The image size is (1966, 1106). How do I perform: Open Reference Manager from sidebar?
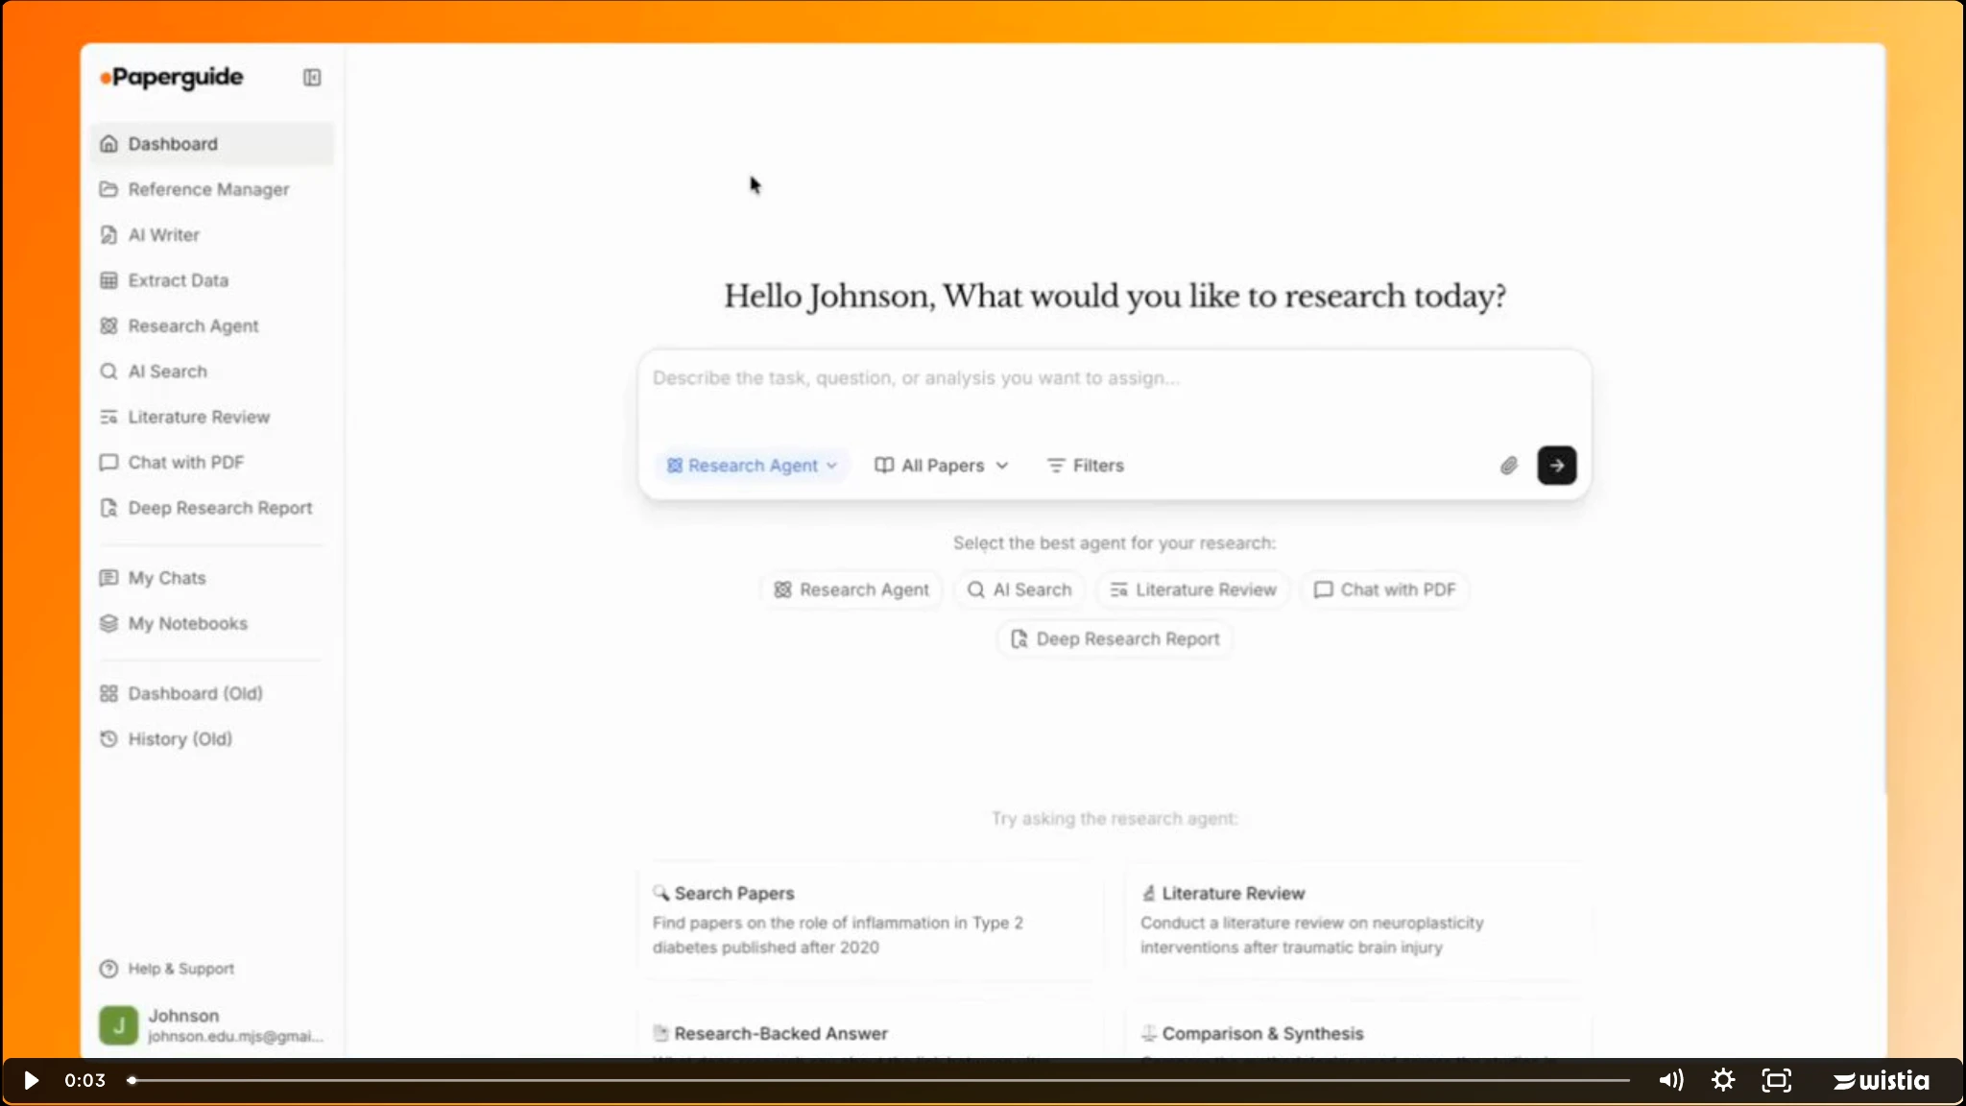tap(207, 189)
